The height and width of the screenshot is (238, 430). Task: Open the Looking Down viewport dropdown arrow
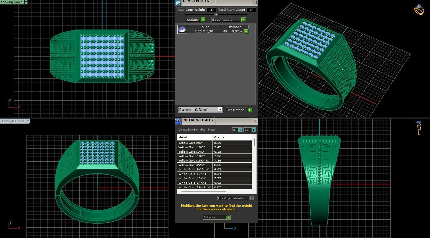click(26, 2)
